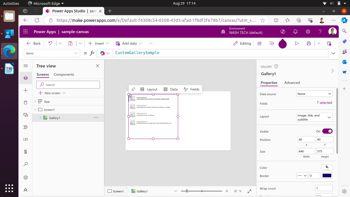Image resolution: width=350 pixels, height=197 pixels.
Task: Open the Share app icon
Action: pyautogui.click(x=260, y=43)
